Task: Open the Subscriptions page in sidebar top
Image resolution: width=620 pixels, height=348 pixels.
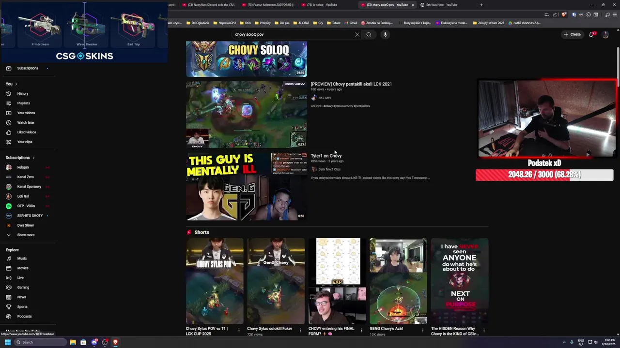Action: [x=28, y=68]
